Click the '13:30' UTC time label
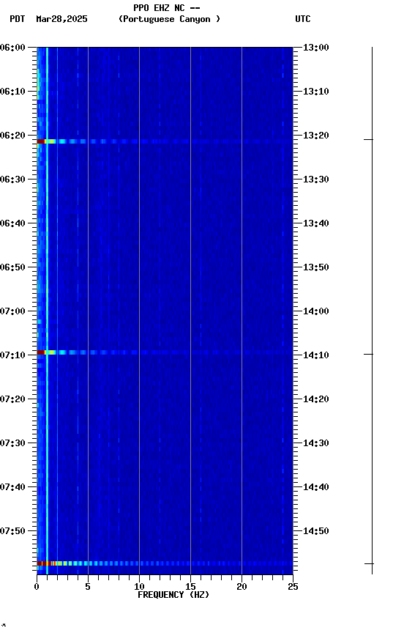404x633 pixels. click(x=315, y=179)
